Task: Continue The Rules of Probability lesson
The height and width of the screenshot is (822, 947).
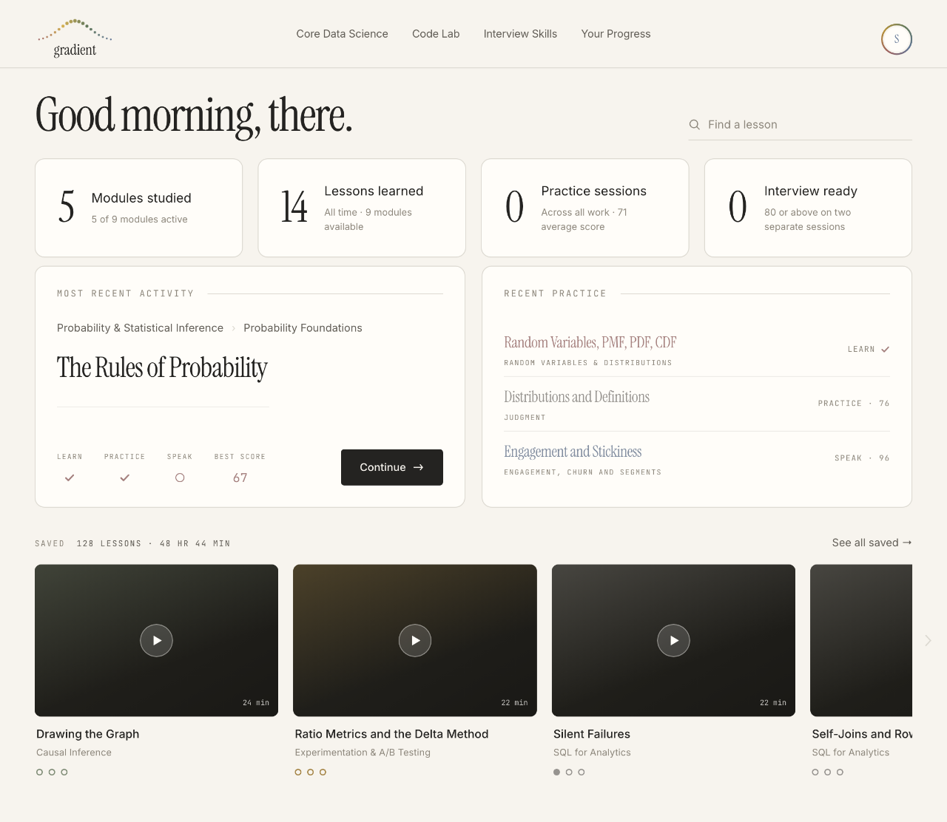Action: tap(392, 467)
